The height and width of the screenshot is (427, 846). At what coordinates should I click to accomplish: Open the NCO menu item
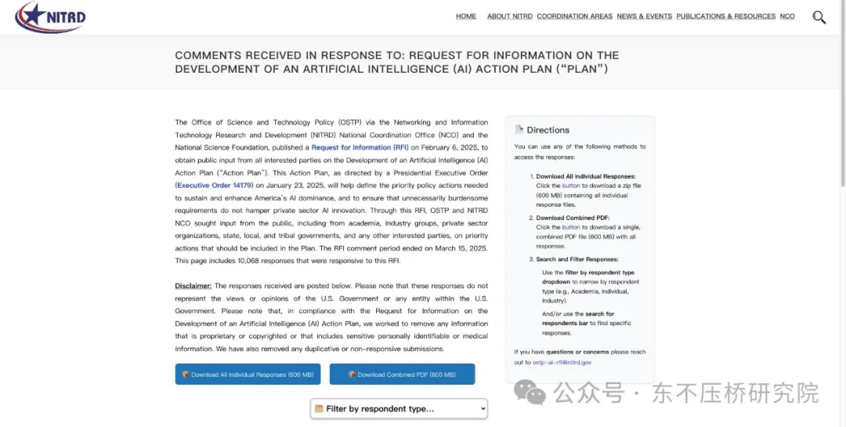click(x=787, y=16)
